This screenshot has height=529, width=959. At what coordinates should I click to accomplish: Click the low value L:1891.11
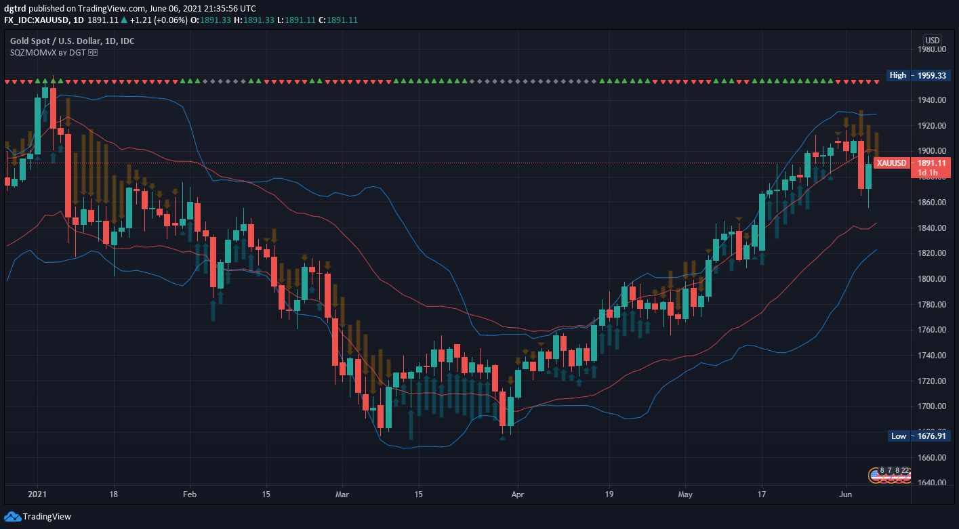click(x=297, y=20)
